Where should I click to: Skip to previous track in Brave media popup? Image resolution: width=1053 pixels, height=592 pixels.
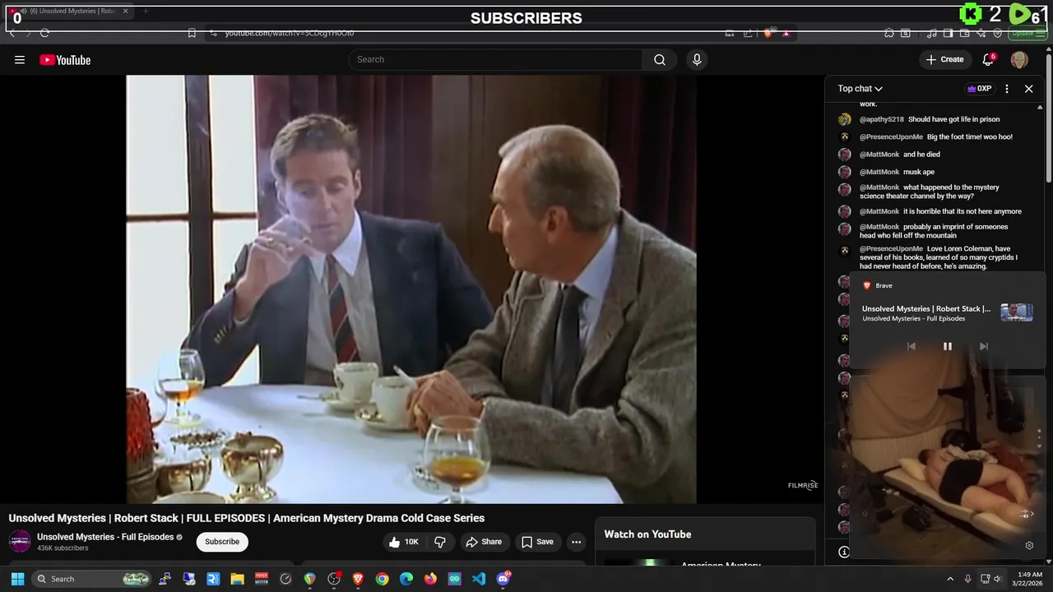(x=911, y=346)
